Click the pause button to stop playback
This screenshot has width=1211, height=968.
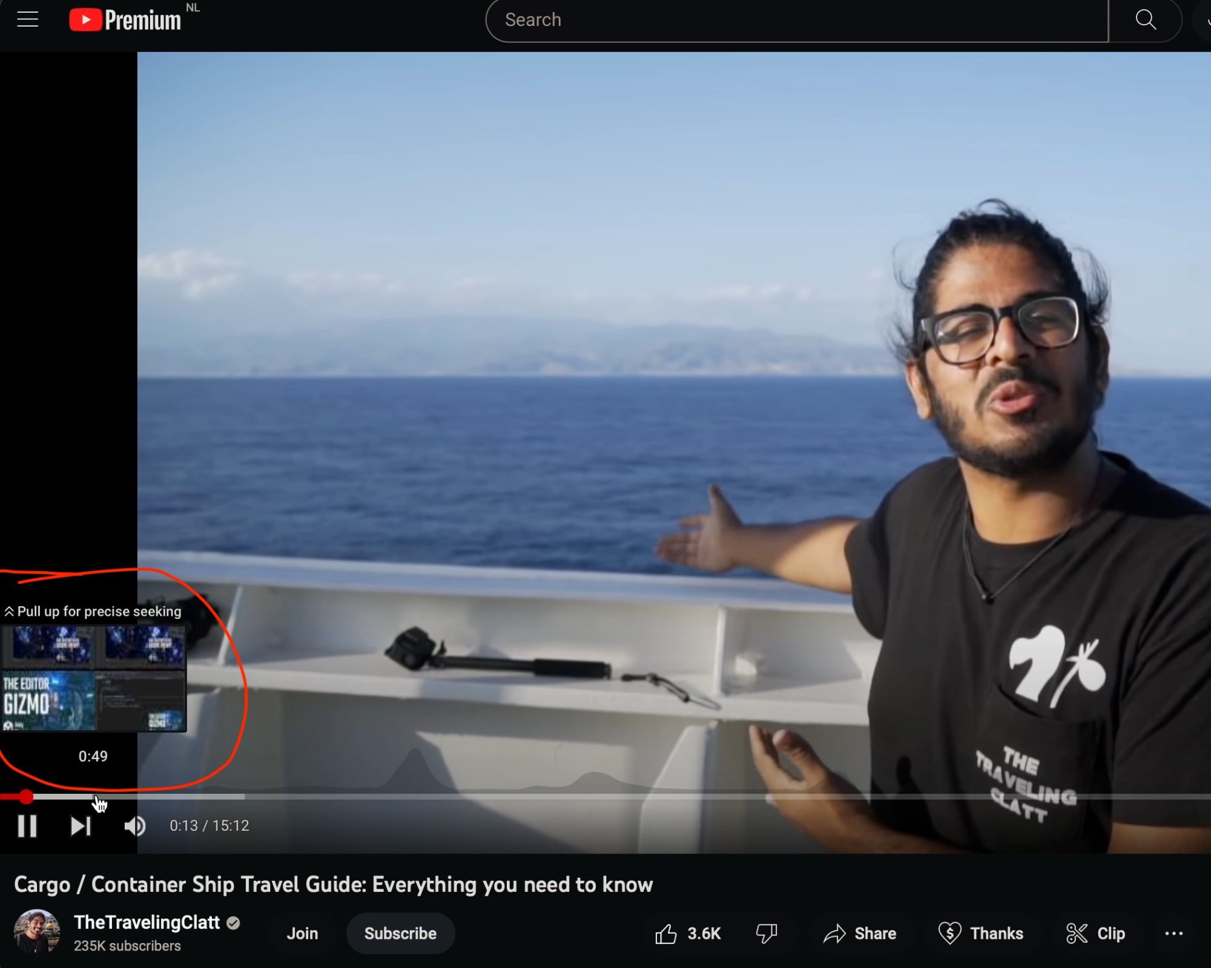[28, 826]
